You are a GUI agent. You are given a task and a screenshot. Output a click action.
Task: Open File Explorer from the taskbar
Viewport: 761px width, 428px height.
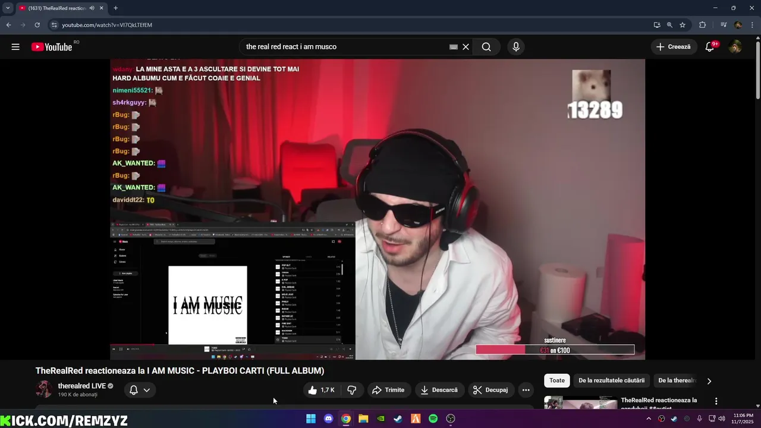(363, 418)
